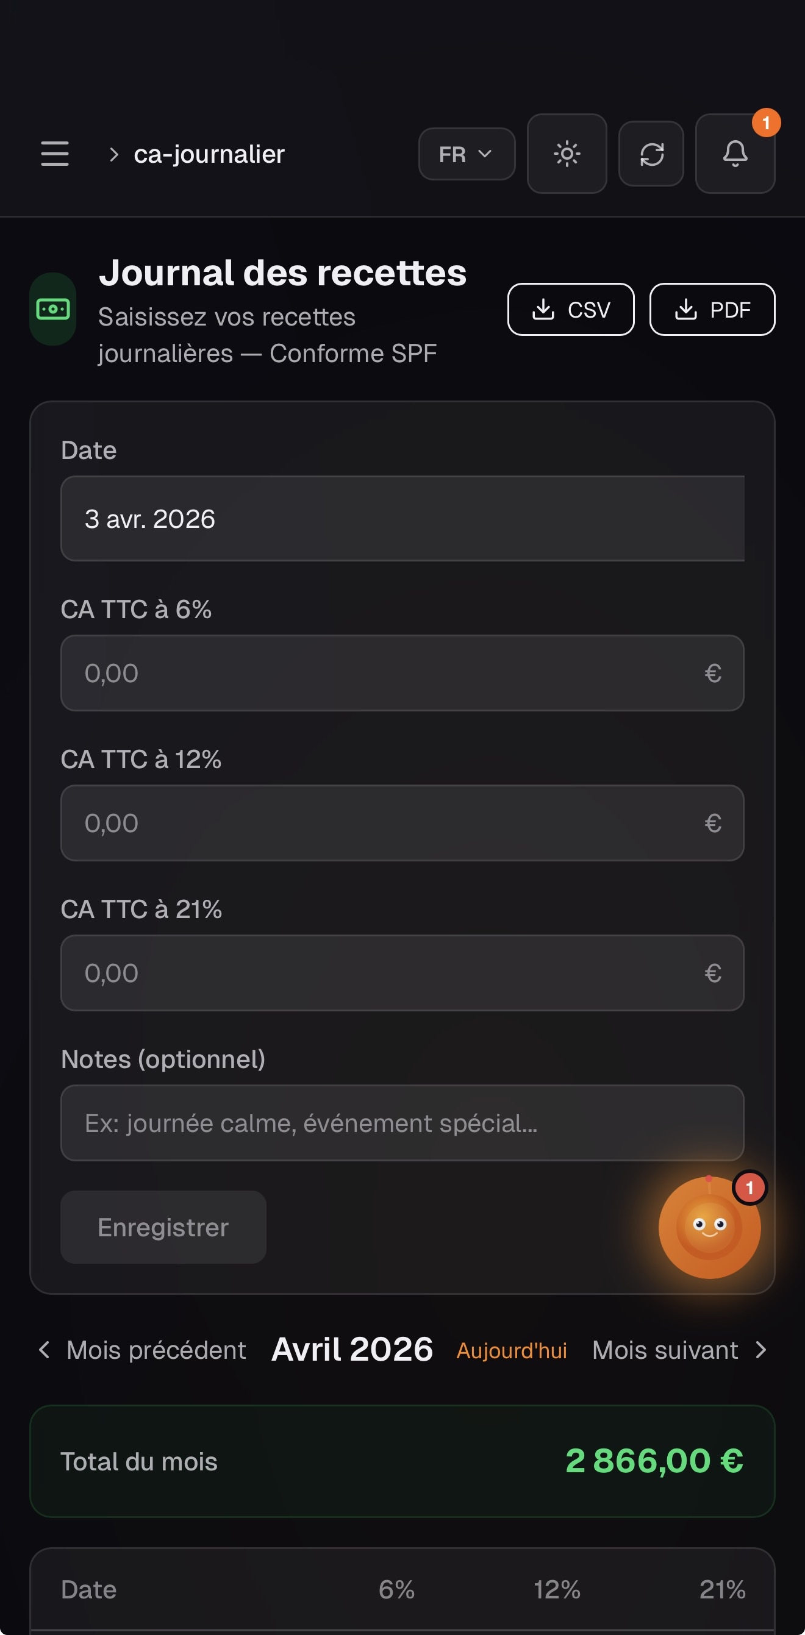Toggle light theme with sun icon
Screen dimensions: 805x1635
click(567, 154)
